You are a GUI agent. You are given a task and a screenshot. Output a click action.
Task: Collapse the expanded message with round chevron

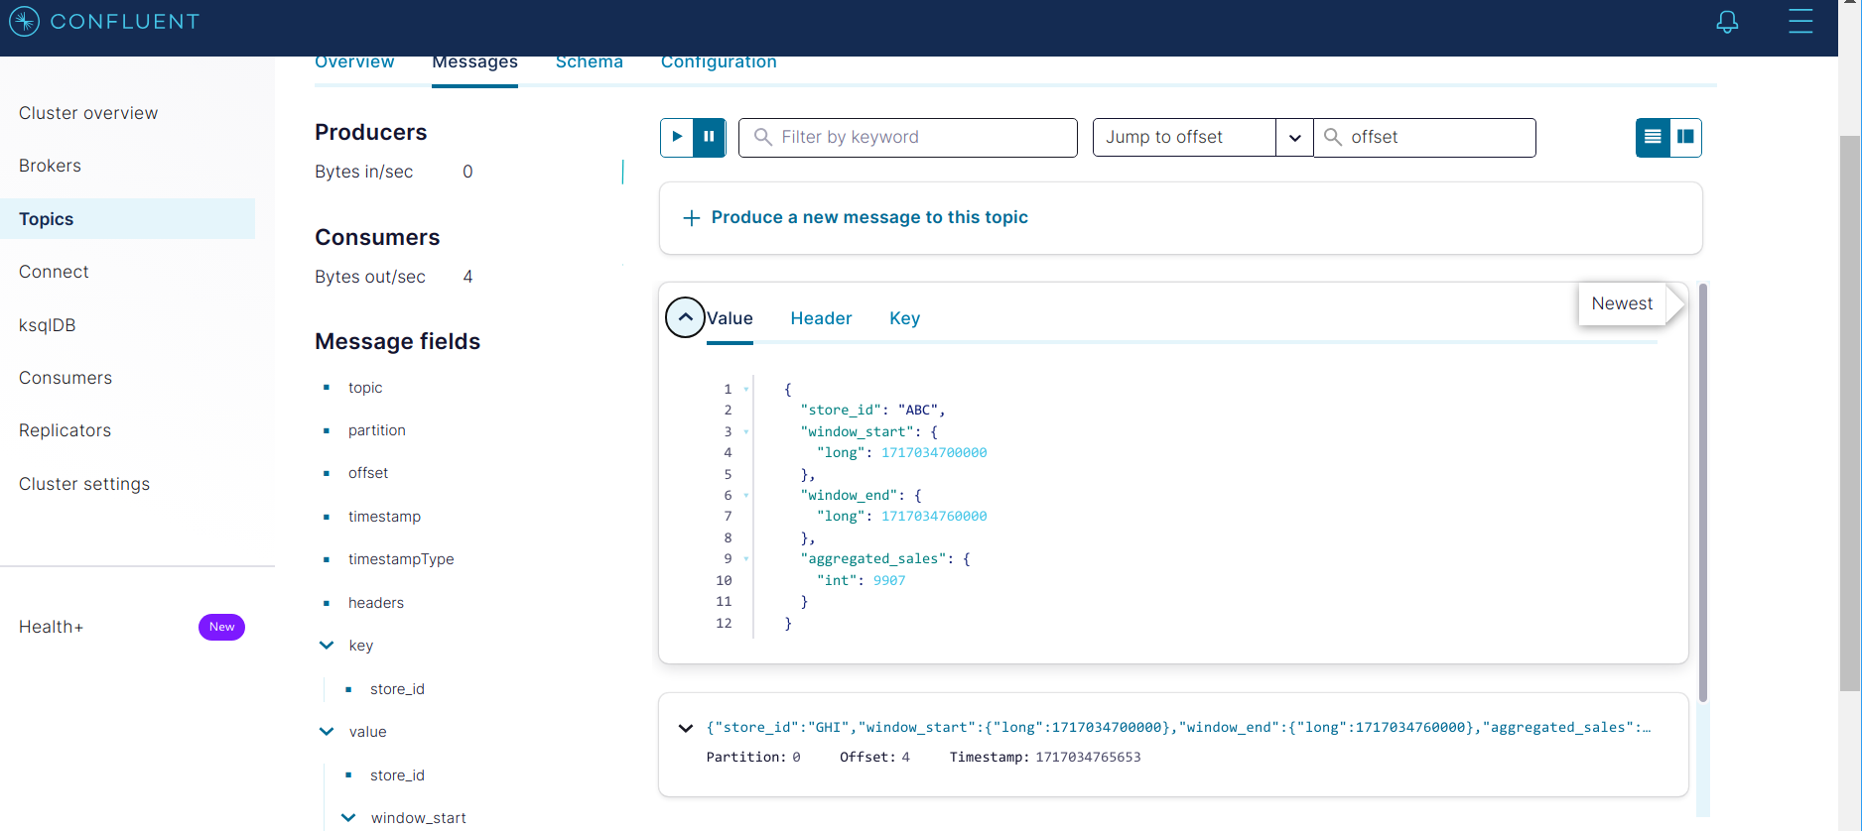coord(685,317)
